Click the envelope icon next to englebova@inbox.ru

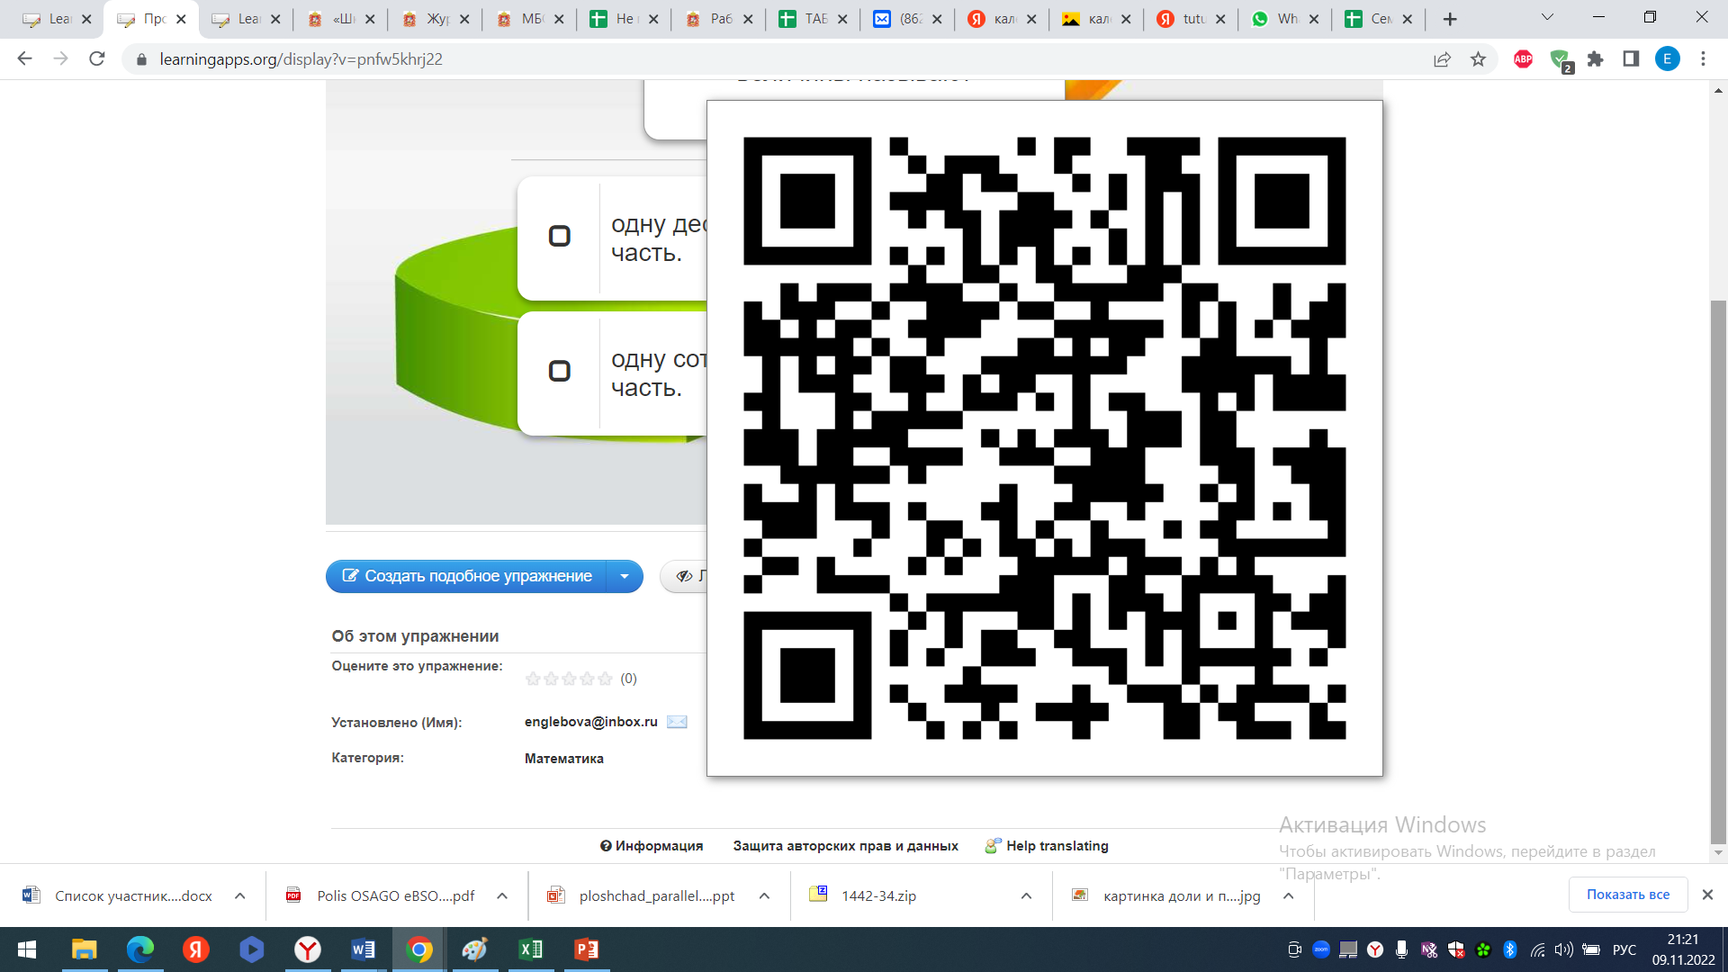point(677,722)
